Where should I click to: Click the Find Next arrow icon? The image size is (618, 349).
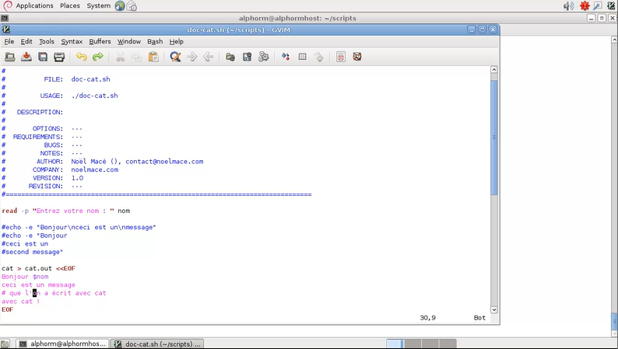(x=191, y=57)
